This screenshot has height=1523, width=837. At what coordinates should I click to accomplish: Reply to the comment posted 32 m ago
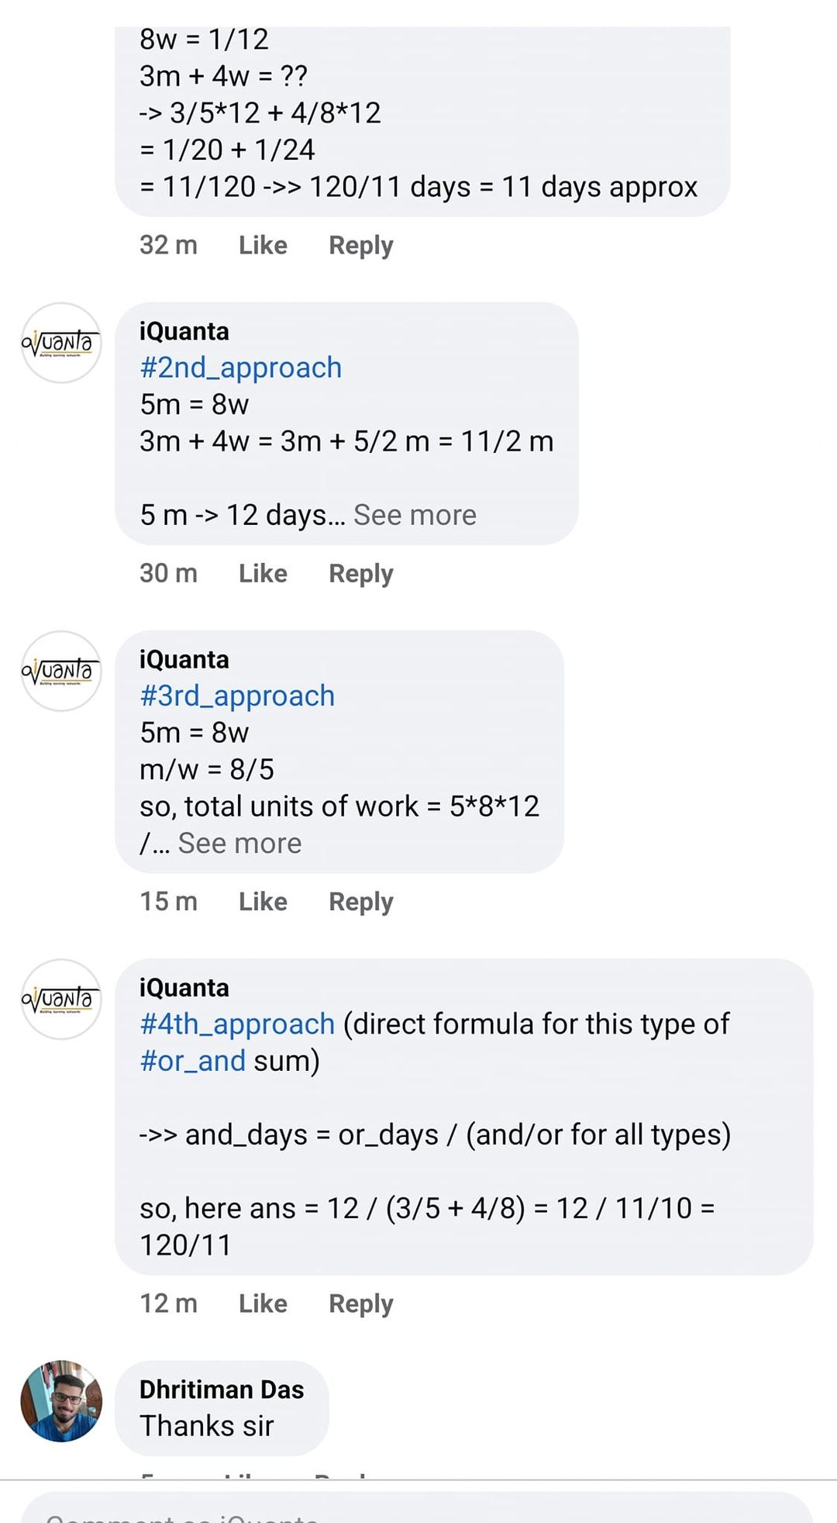tap(360, 245)
